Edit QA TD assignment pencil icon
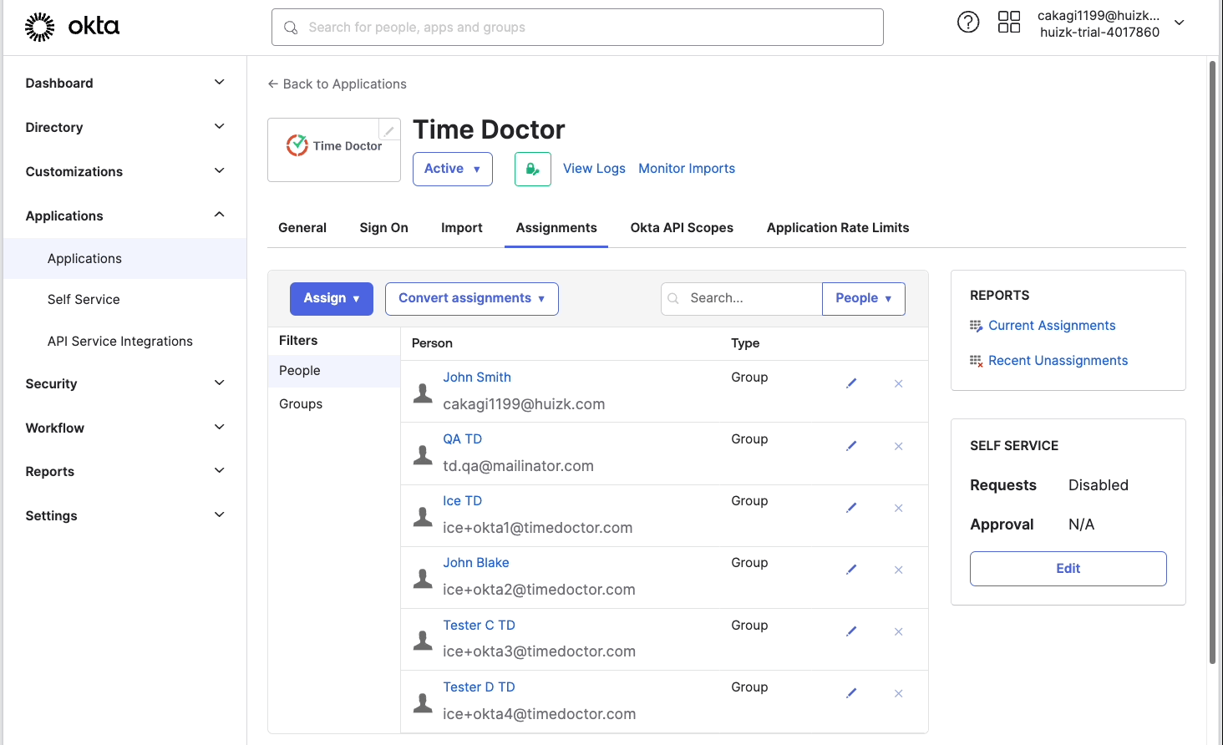Image resolution: width=1223 pixels, height=745 pixels. pyautogui.click(x=851, y=446)
